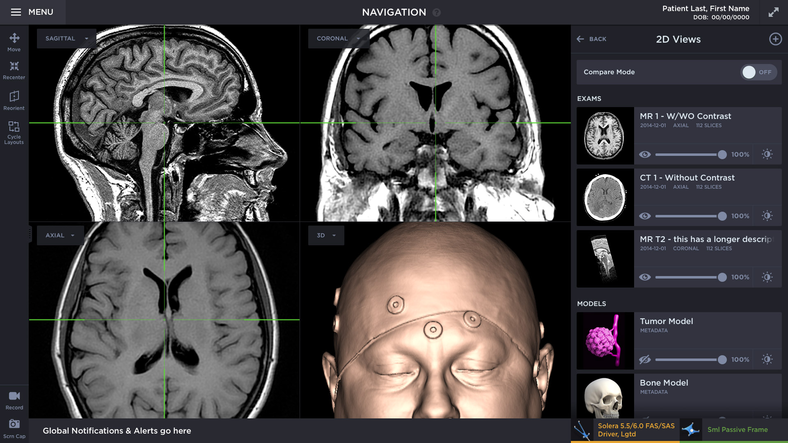Show the Tumor Model via crossed eye icon
Screen dimensions: 788x443
(x=645, y=359)
